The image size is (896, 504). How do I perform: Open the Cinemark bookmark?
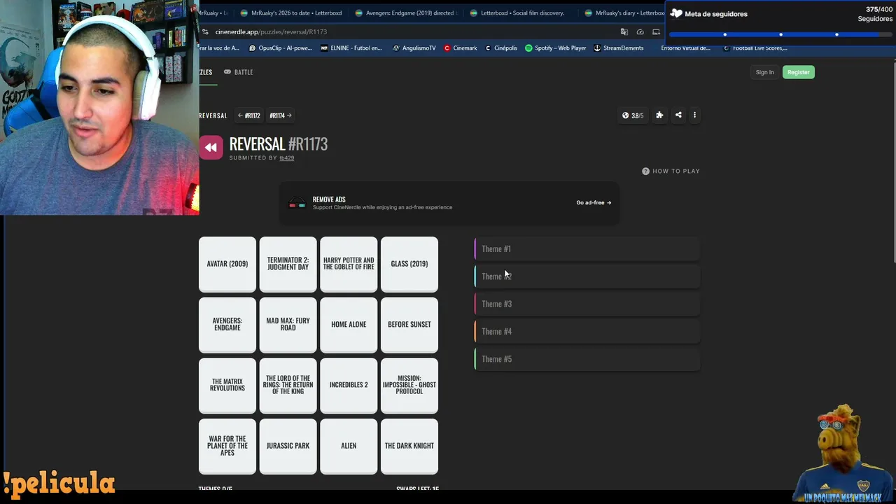[x=461, y=48]
